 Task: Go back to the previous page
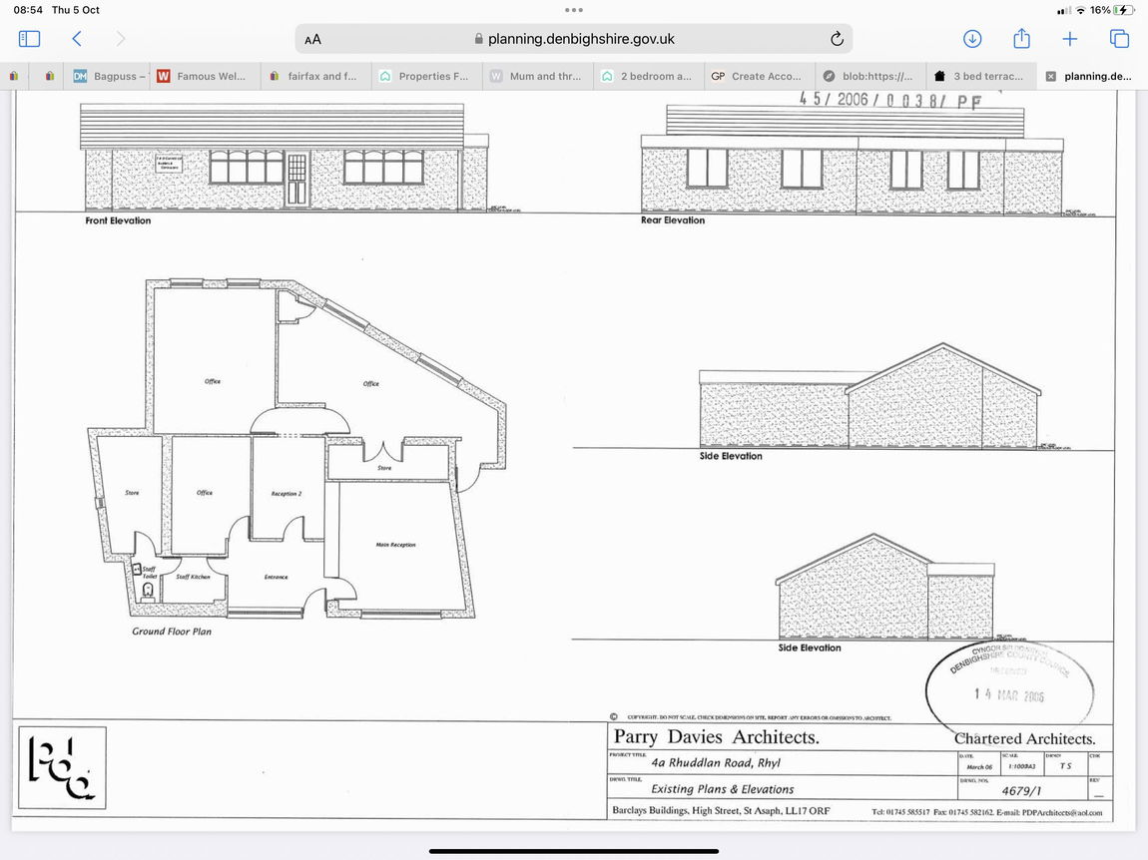(77, 39)
